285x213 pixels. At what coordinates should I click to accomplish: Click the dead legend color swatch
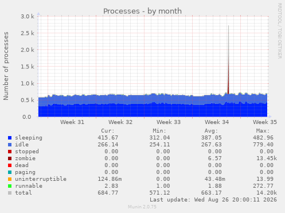10,165
